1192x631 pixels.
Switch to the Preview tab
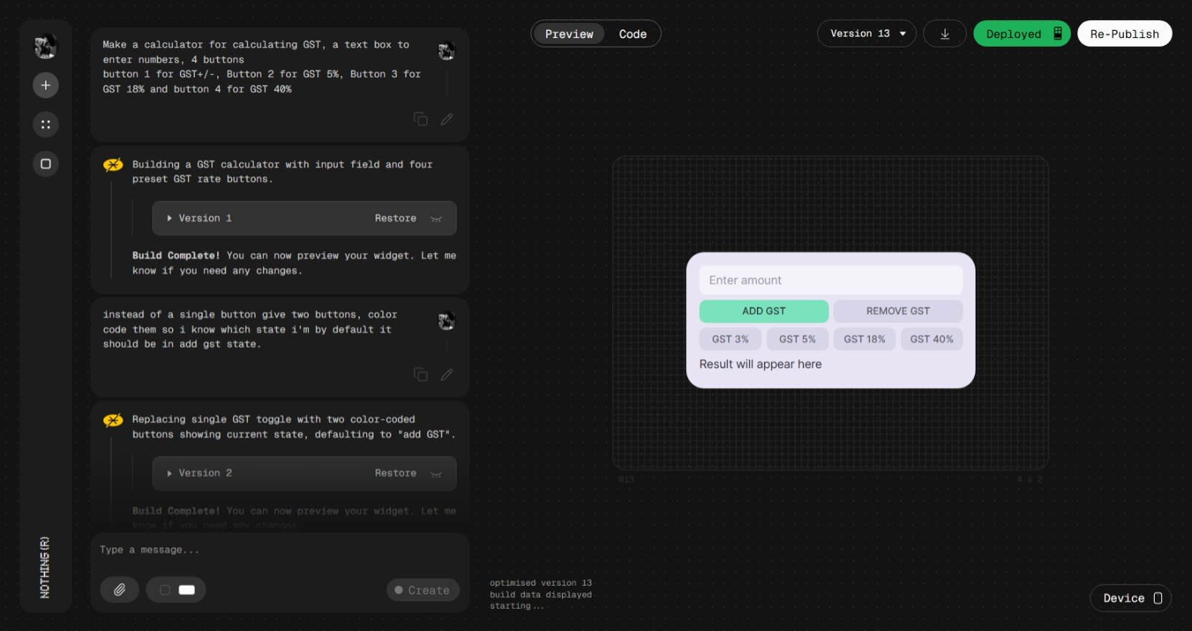point(569,34)
